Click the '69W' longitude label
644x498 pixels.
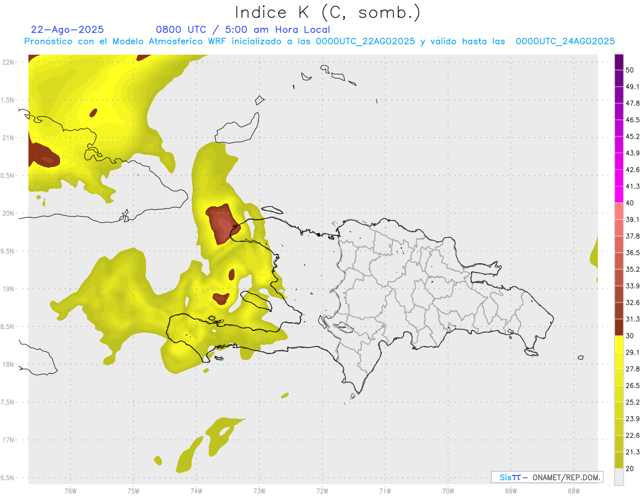(x=511, y=491)
